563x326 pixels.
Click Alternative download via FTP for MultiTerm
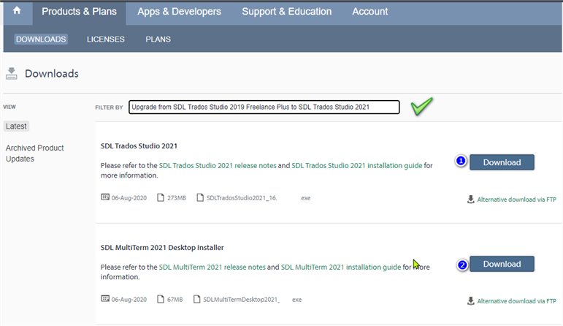click(x=516, y=301)
